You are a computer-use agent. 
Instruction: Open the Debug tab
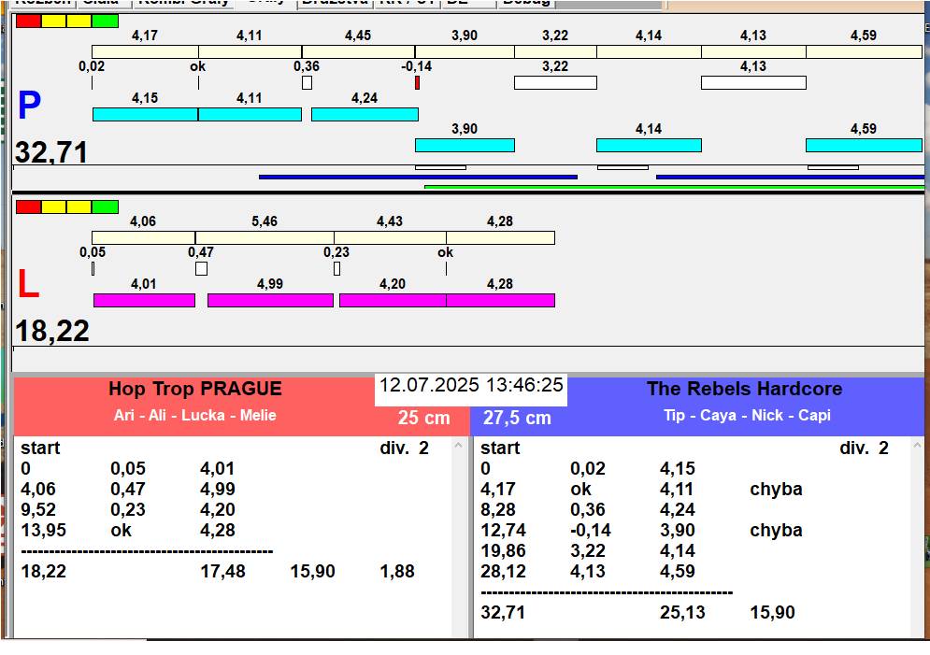(x=526, y=3)
